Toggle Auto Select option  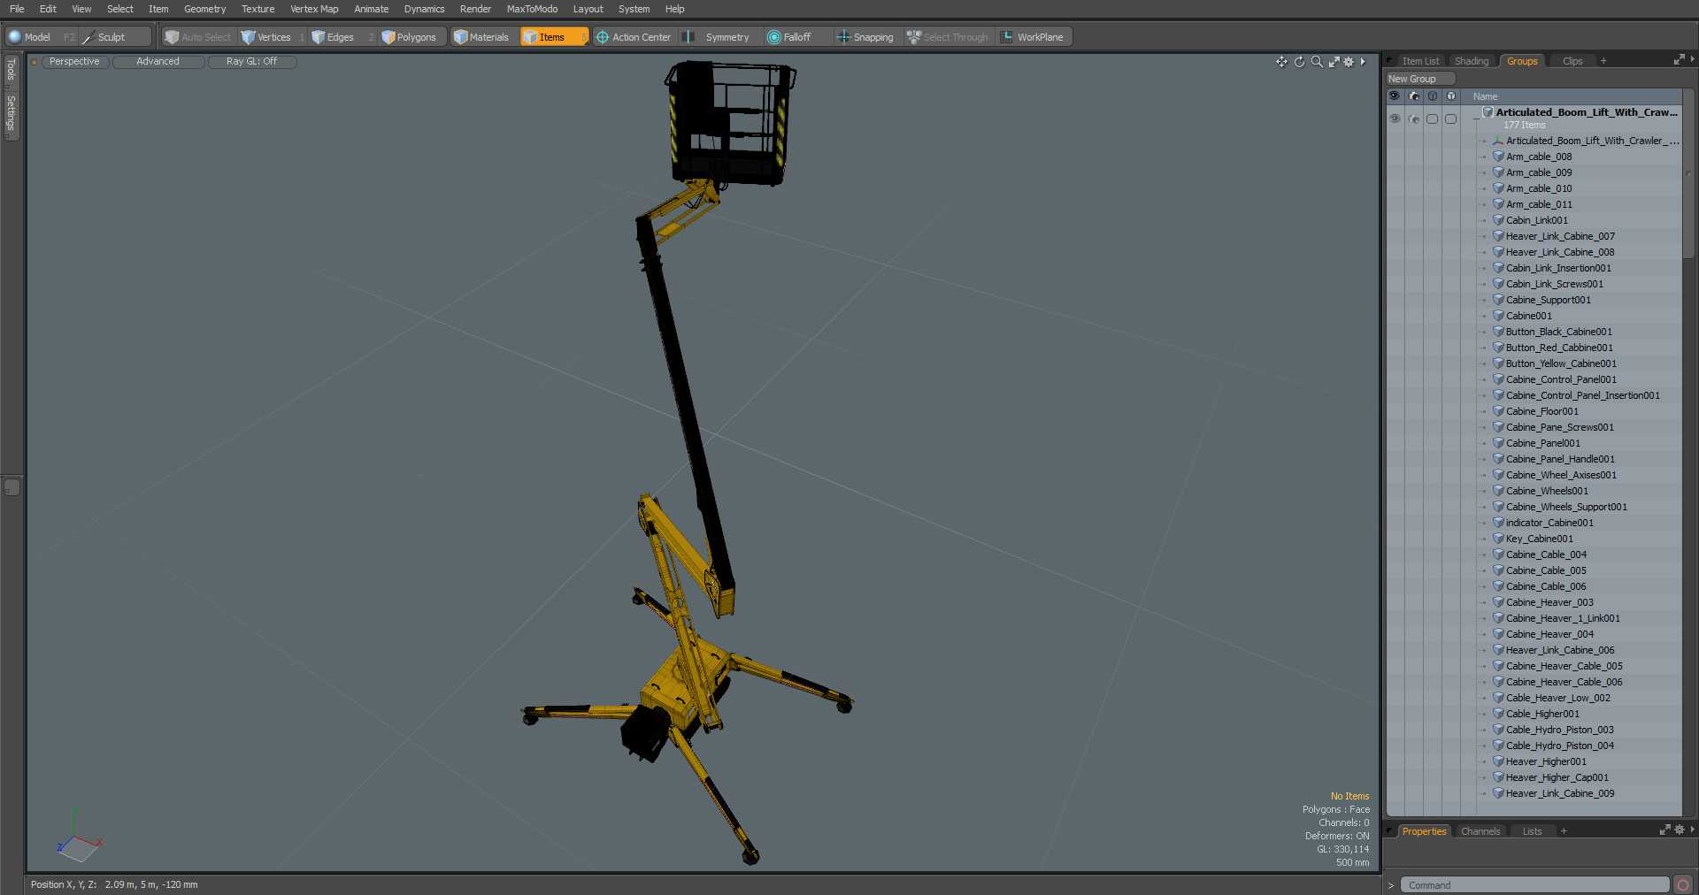point(198,37)
